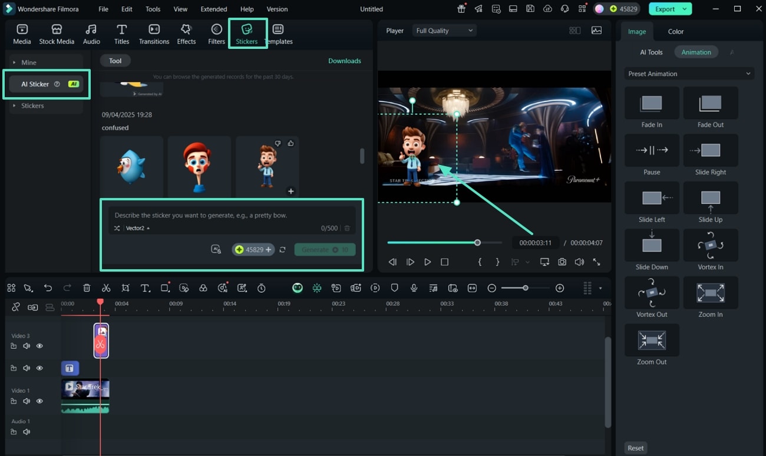766x456 pixels.
Task: Toggle visibility of Video 3 track
Action: click(39, 346)
